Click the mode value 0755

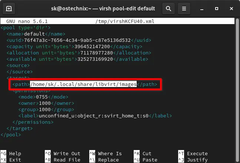[42, 97]
